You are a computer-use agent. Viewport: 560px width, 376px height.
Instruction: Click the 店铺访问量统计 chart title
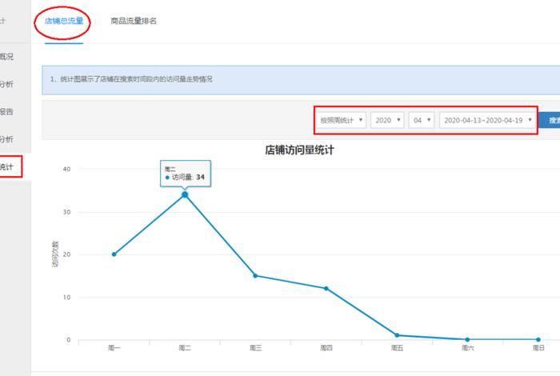click(298, 150)
